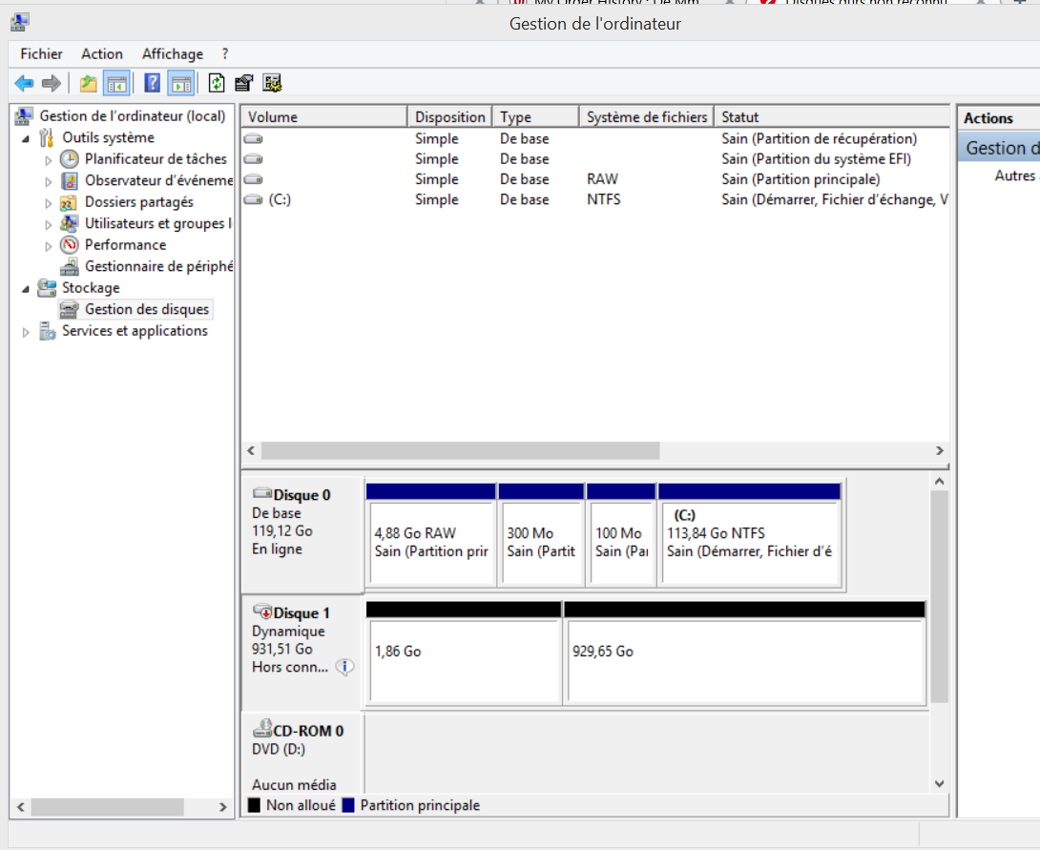The width and height of the screenshot is (1040, 850).
Task: Select Performance in the tree
Action: tap(125, 244)
